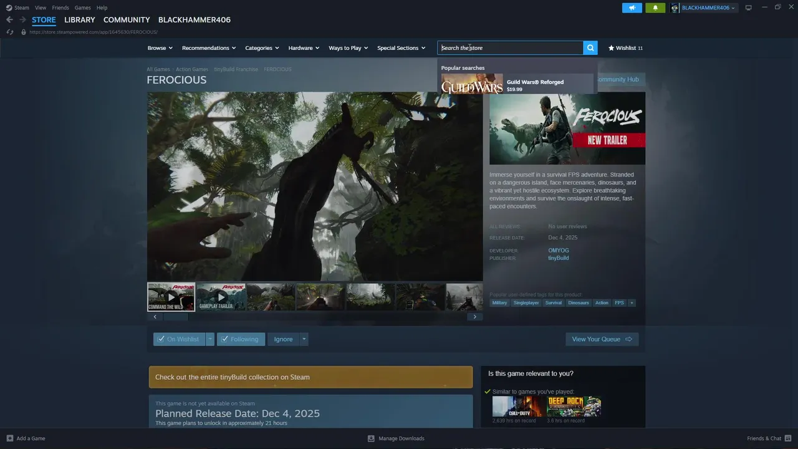This screenshot has width=798, height=449.
Task: Open Manage Downloads
Action: pyautogui.click(x=396, y=438)
